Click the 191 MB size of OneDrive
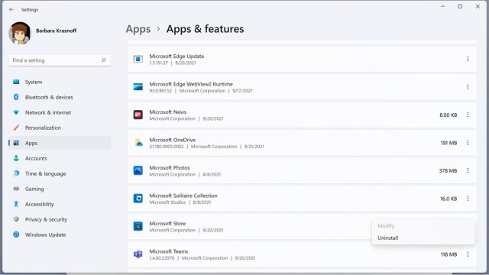 [x=449, y=143]
